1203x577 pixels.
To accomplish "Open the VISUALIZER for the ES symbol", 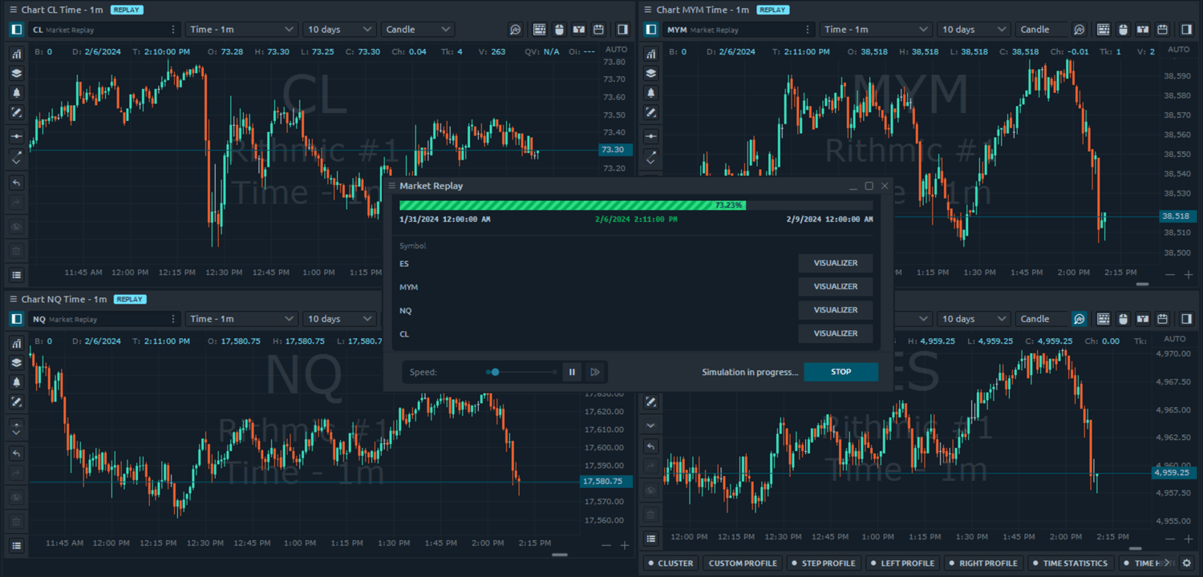I will tap(835, 263).
